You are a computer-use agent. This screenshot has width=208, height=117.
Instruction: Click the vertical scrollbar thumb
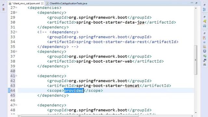coord(196,60)
